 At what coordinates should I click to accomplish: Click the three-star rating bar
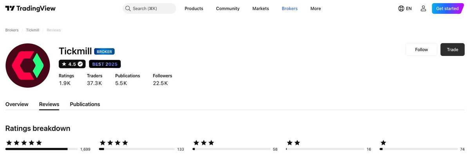[231, 149]
